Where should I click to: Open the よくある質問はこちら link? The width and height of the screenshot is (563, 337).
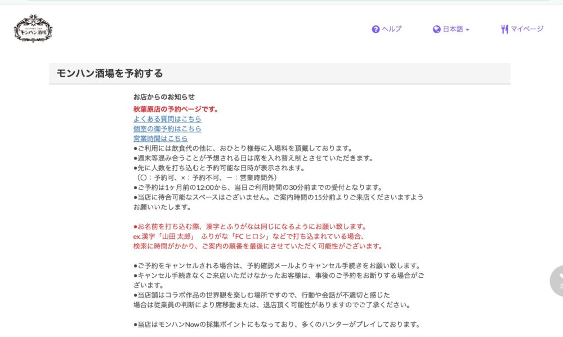[167, 119]
